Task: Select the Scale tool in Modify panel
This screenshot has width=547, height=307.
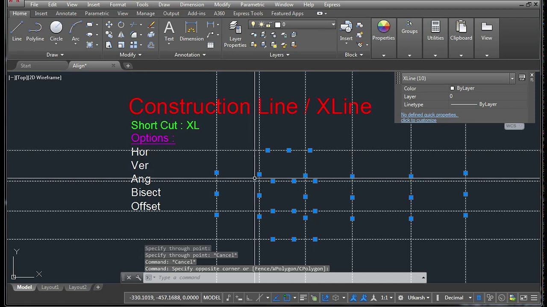Action: [121, 45]
